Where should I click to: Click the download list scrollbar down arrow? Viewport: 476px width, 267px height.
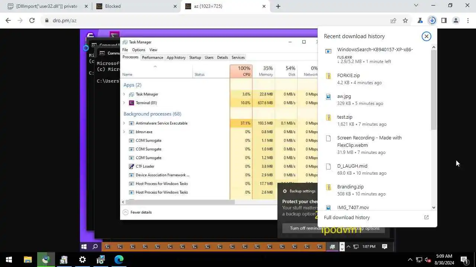pos(434,208)
